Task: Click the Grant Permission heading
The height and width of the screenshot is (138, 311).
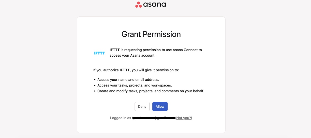Action: (151, 34)
